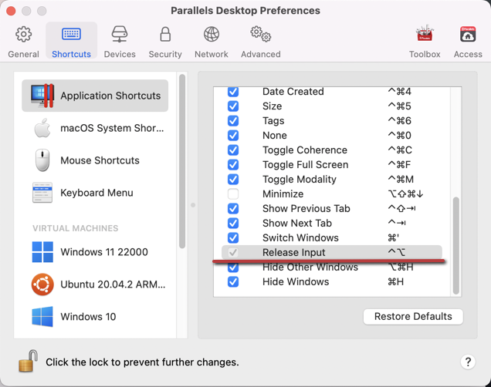Click the Windows 11 logo icon

[42, 252]
